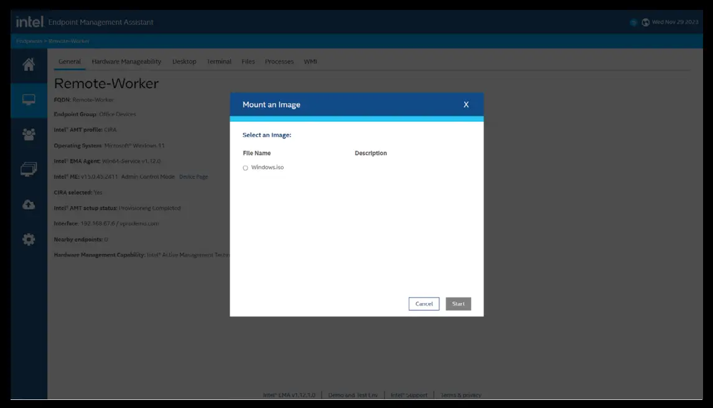Open the Intel Support footer link
This screenshot has height=408, width=713.
tap(409, 395)
